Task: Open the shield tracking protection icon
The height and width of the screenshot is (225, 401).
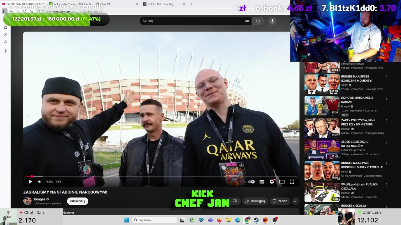Action: (38, 11)
